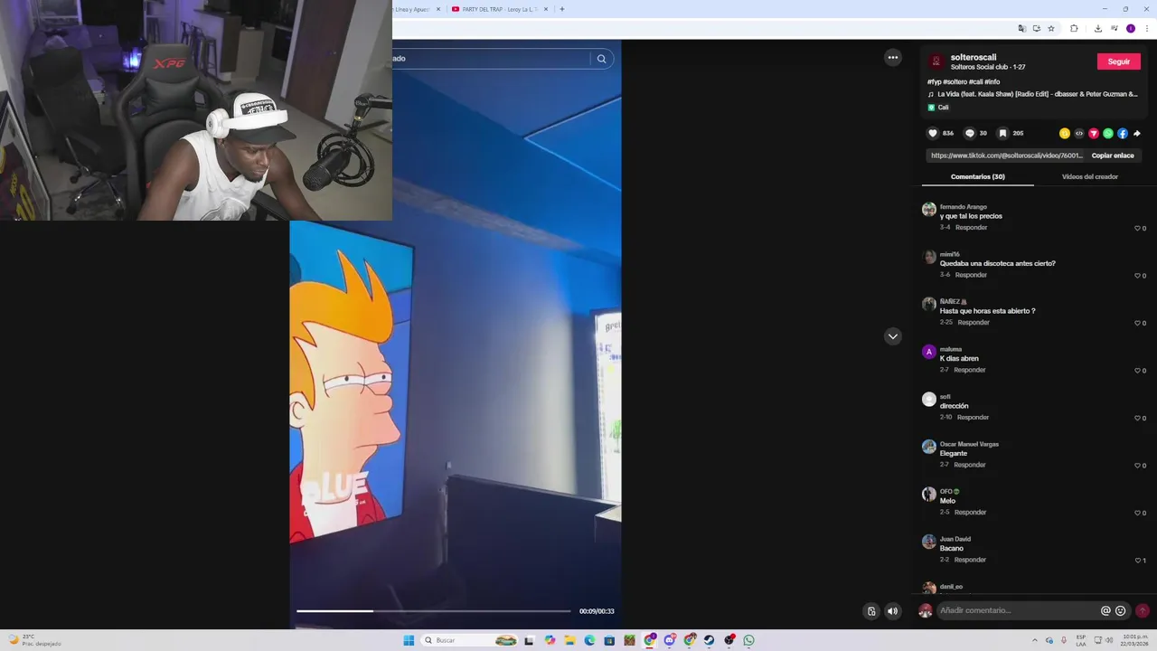Open the La Vida music track link
The width and height of the screenshot is (1157, 651).
point(1037,94)
